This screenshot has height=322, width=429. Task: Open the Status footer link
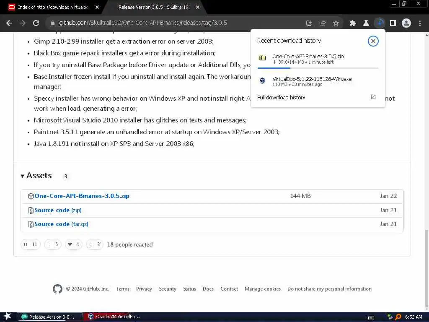click(x=190, y=289)
